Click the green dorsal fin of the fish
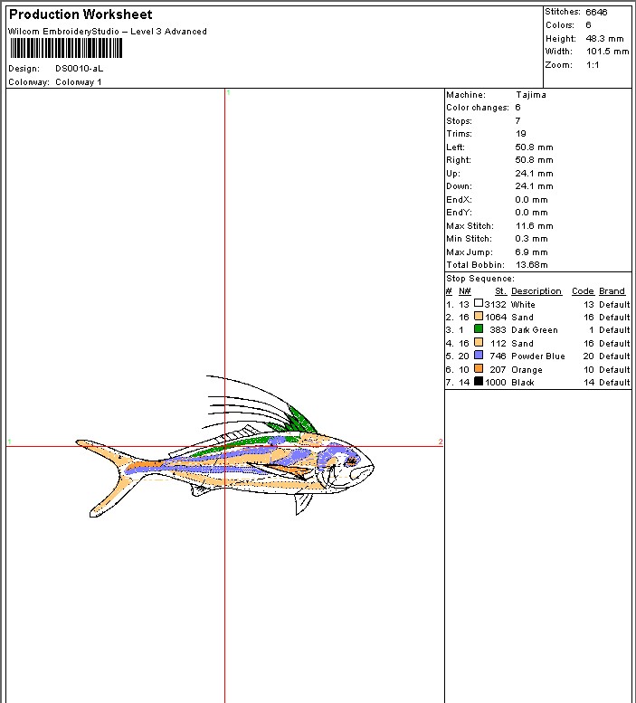The width and height of the screenshot is (636, 703). (x=300, y=420)
